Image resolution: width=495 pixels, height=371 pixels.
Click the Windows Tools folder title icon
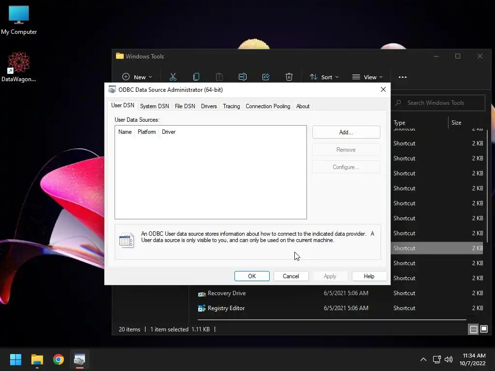120,56
